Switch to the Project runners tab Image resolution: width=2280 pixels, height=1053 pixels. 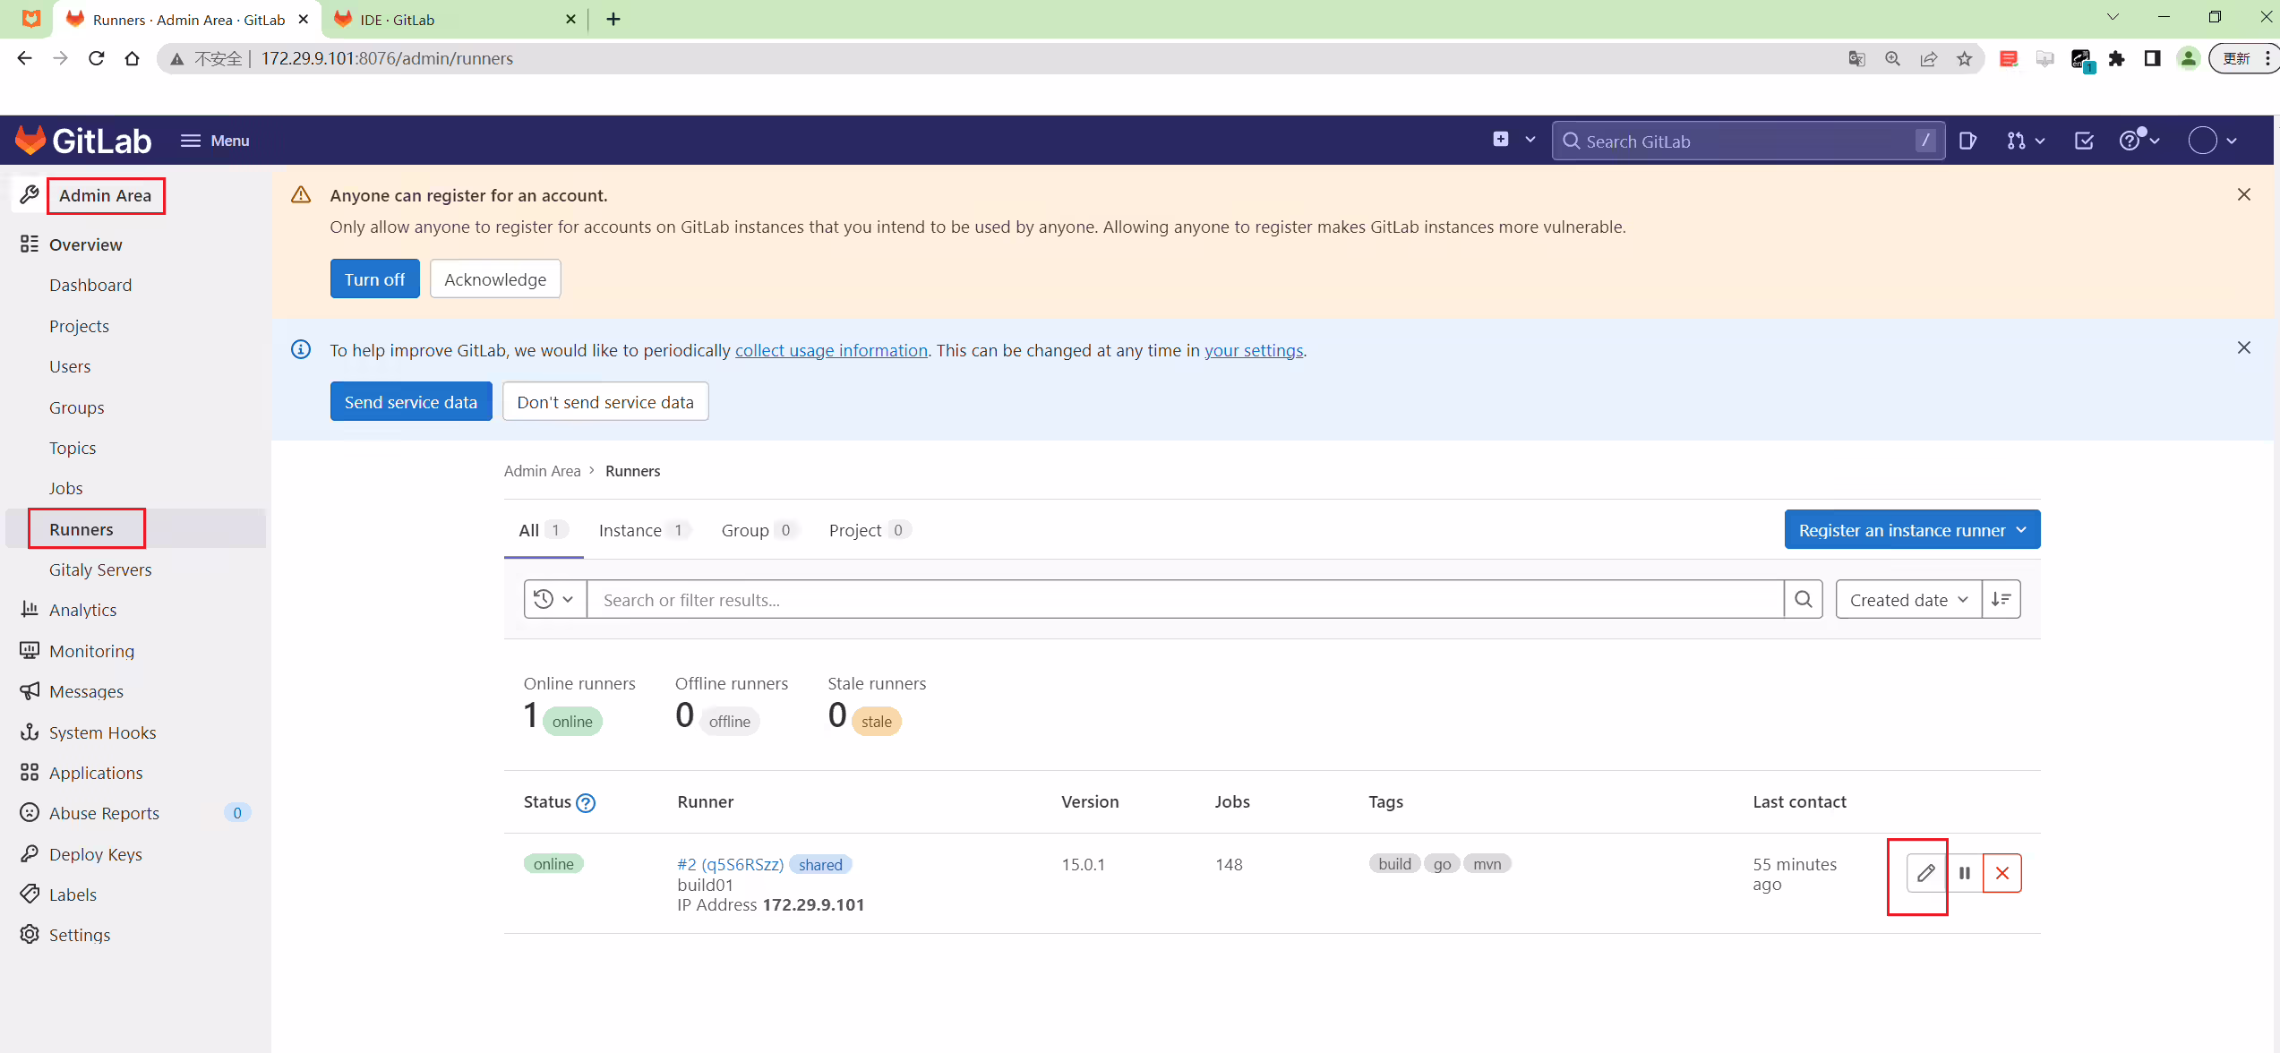870,530
